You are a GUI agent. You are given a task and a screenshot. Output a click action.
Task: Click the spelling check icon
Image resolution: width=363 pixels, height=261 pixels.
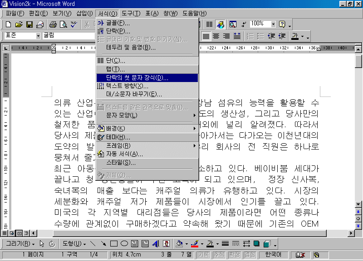[74, 24]
